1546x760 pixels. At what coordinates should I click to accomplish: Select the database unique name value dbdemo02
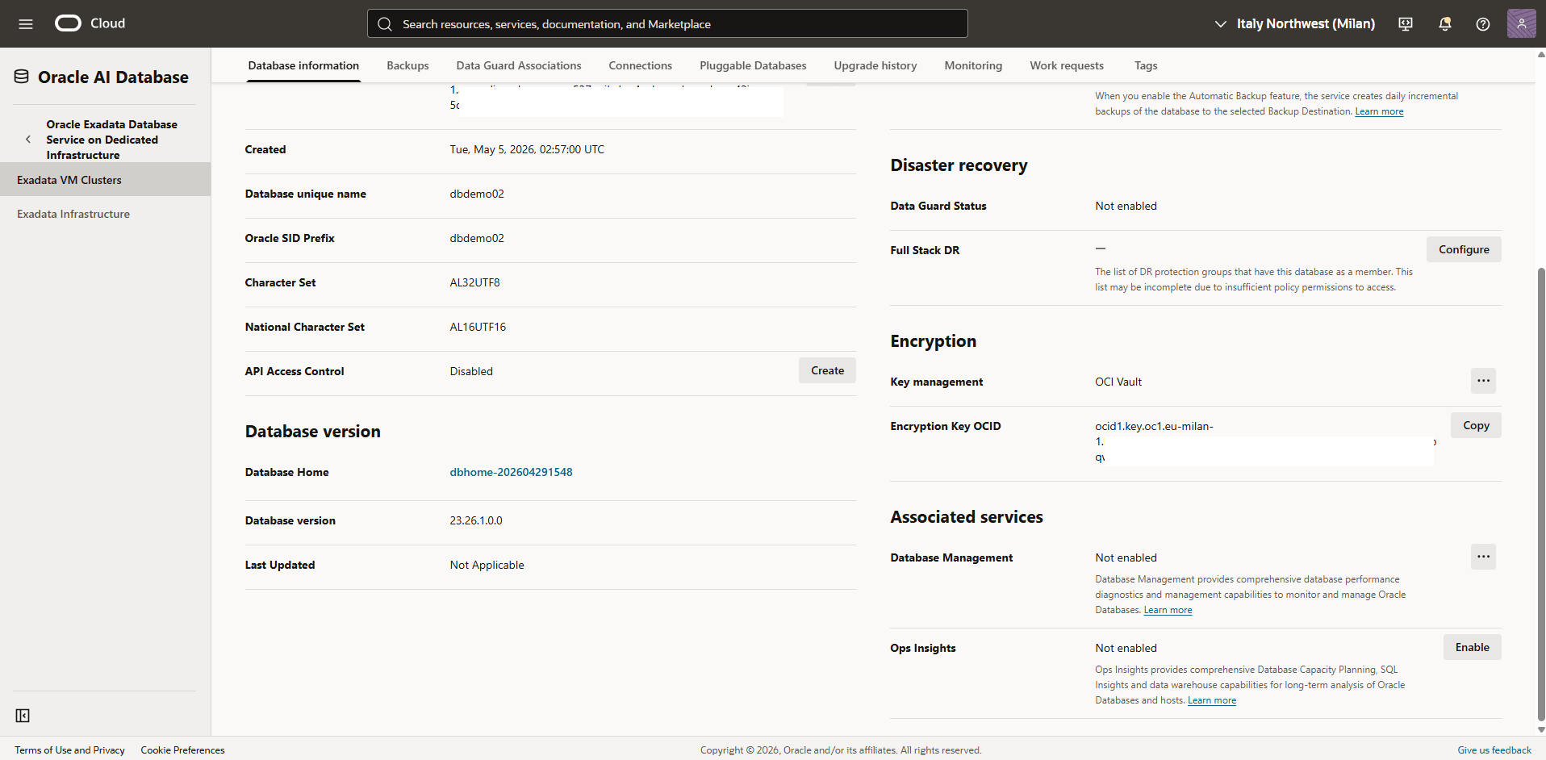(477, 194)
